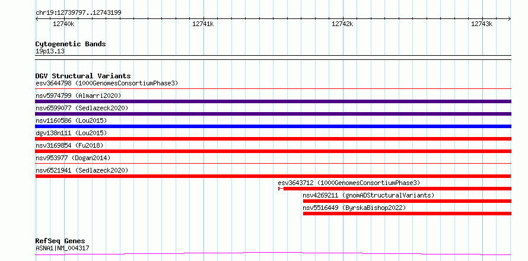
Task: Select the nsv4269211 gnomAD red bar
Action: [x=407, y=201]
